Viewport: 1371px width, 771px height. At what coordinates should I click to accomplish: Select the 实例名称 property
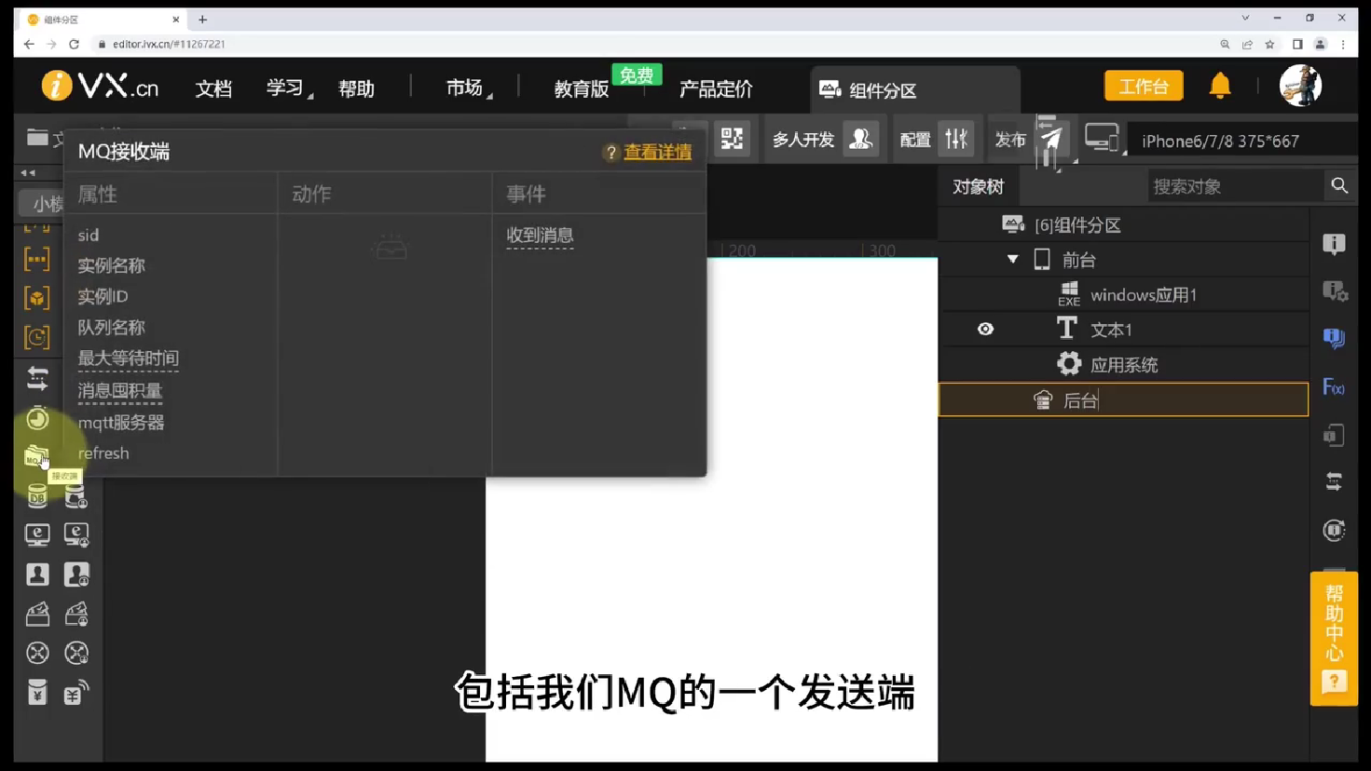coord(111,265)
